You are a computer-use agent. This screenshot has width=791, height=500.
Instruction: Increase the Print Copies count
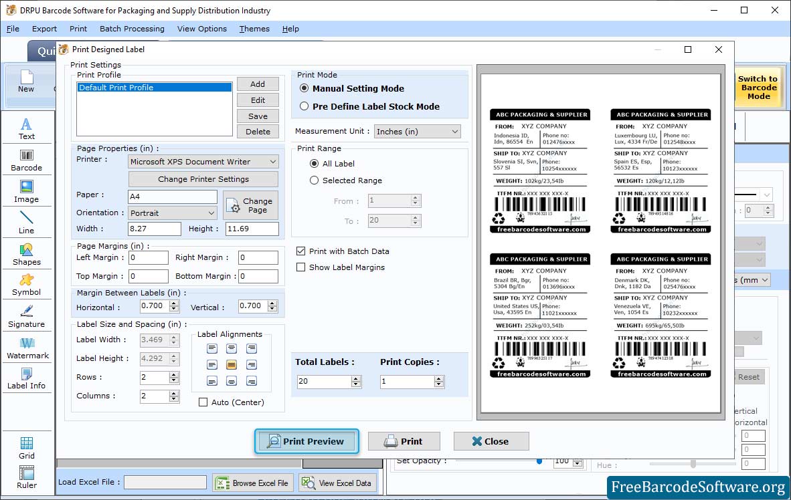pyautogui.click(x=440, y=378)
